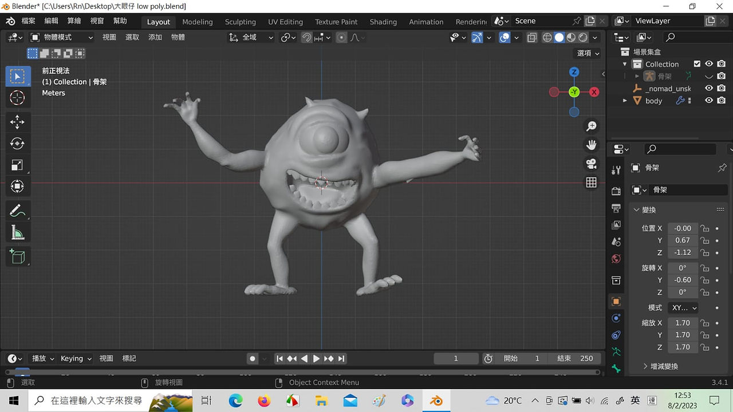Click the magnifier zoom viewport button
The width and height of the screenshot is (733, 412).
591,126
